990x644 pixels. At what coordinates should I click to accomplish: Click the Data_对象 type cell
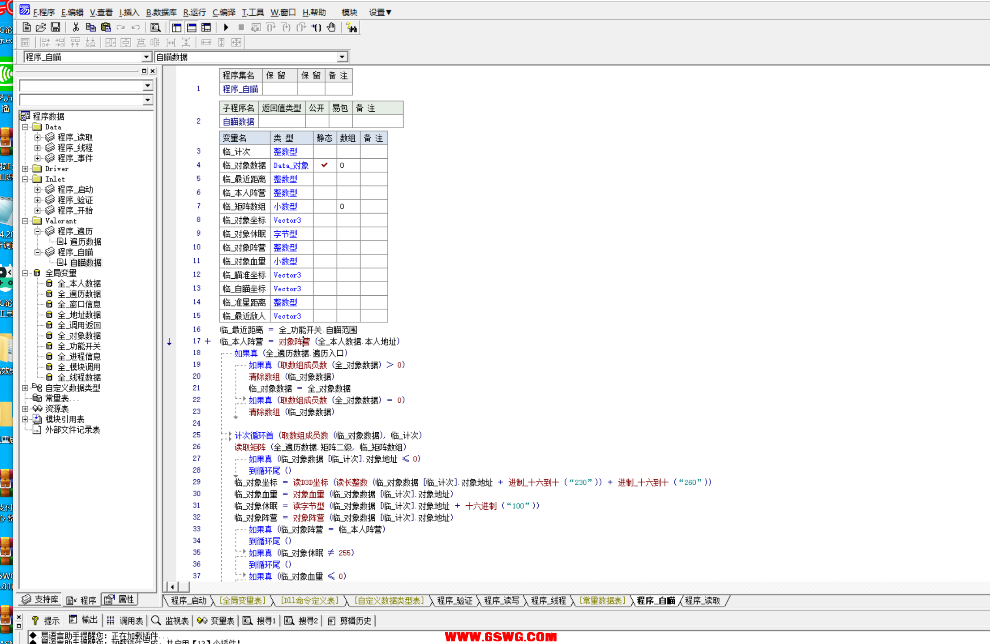[291, 165]
